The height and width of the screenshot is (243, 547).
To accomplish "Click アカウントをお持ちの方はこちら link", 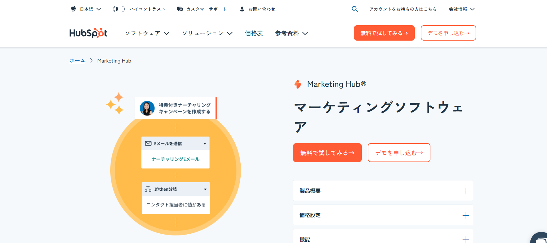I will pos(403,9).
